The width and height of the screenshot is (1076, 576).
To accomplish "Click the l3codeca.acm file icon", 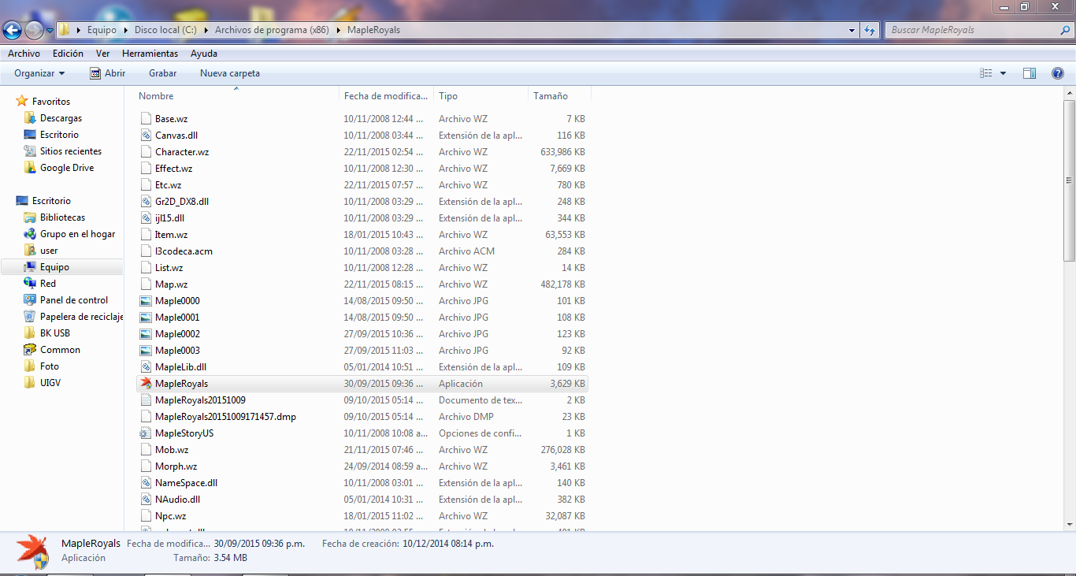I will (x=145, y=251).
